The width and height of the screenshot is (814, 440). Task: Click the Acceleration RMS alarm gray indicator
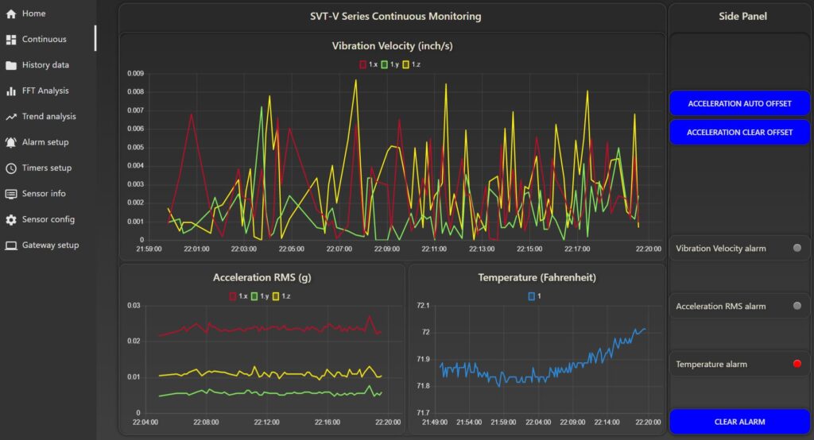coord(797,306)
